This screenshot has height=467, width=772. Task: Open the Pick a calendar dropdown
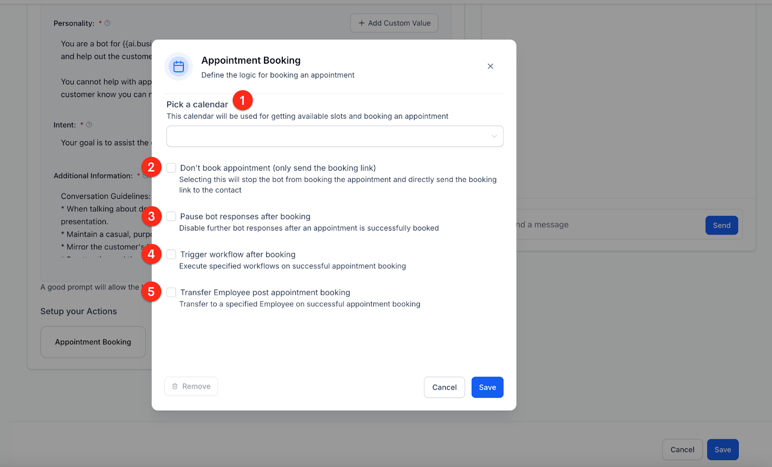[328, 137]
